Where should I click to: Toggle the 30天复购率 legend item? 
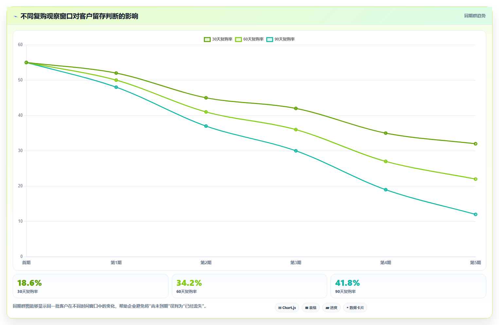point(218,39)
